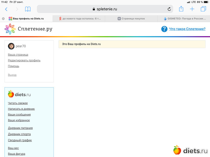Image resolution: width=210 pixels, height=157 pixels.
Task: Switch to the GISMETEO weather tab
Action: 184,19
